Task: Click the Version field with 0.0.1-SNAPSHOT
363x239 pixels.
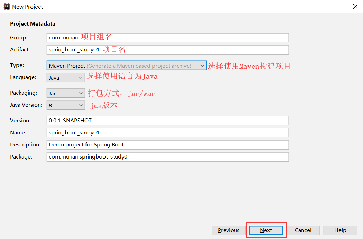Action: (x=167, y=121)
